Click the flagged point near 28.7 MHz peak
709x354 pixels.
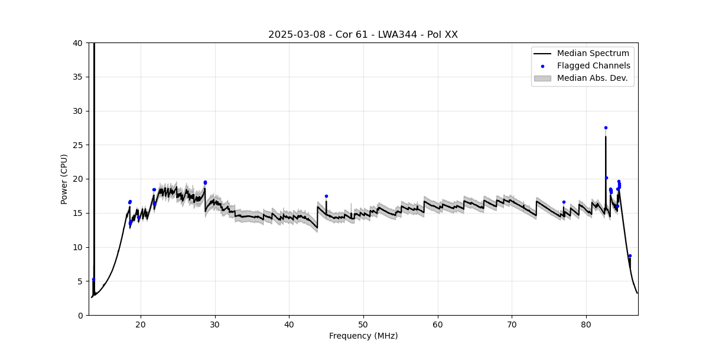[205, 182]
